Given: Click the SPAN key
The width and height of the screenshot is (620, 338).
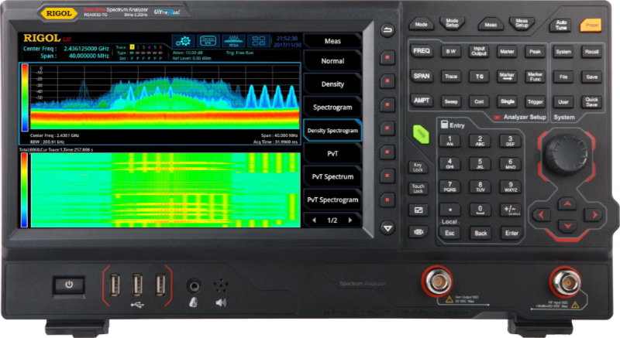Looking at the screenshot, I should 422,76.
